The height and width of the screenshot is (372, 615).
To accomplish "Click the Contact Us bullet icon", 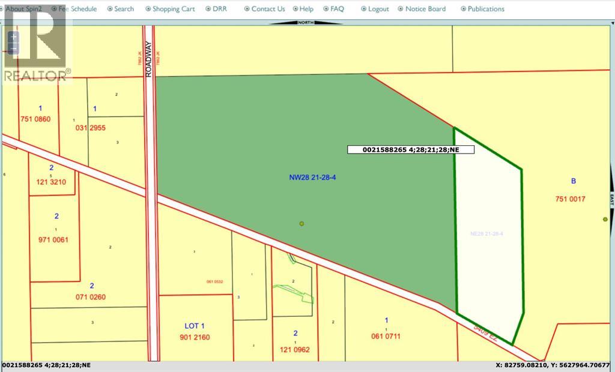I will coord(247,8).
